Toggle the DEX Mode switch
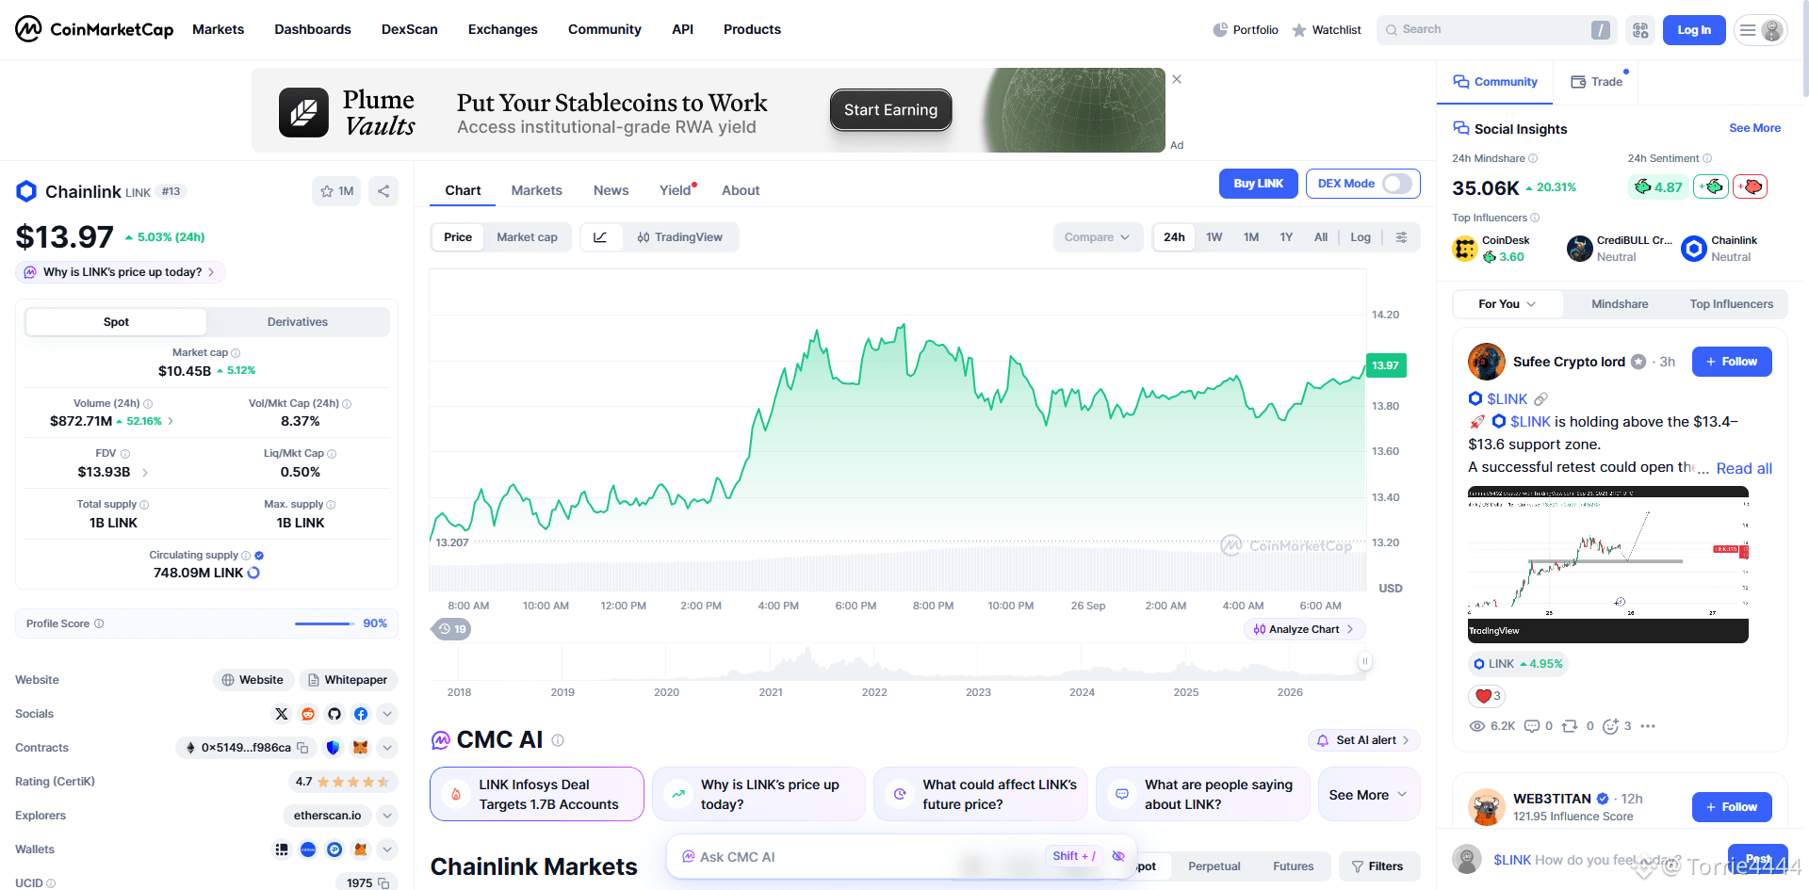 pyautogui.click(x=1396, y=184)
